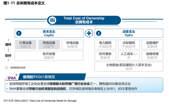
Task: Select the 故障修理 box
Action: pyautogui.click(x=152, y=56)
